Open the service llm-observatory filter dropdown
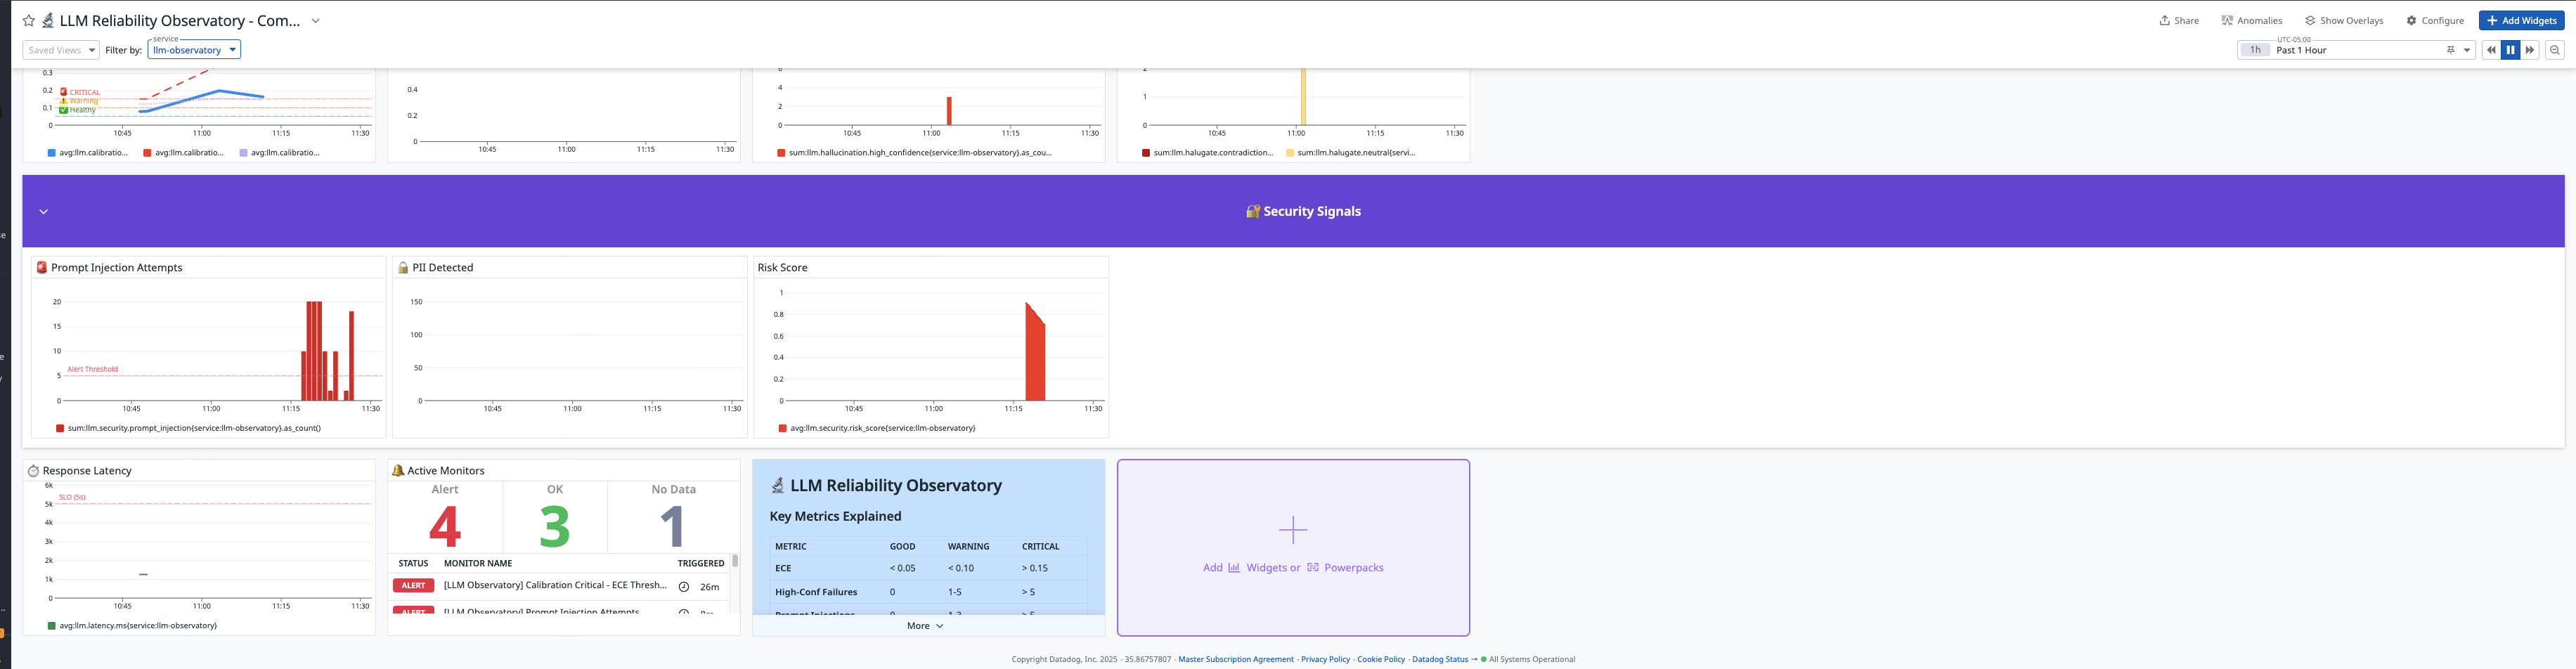Viewport: 2576px width, 669px height. tap(194, 50)
